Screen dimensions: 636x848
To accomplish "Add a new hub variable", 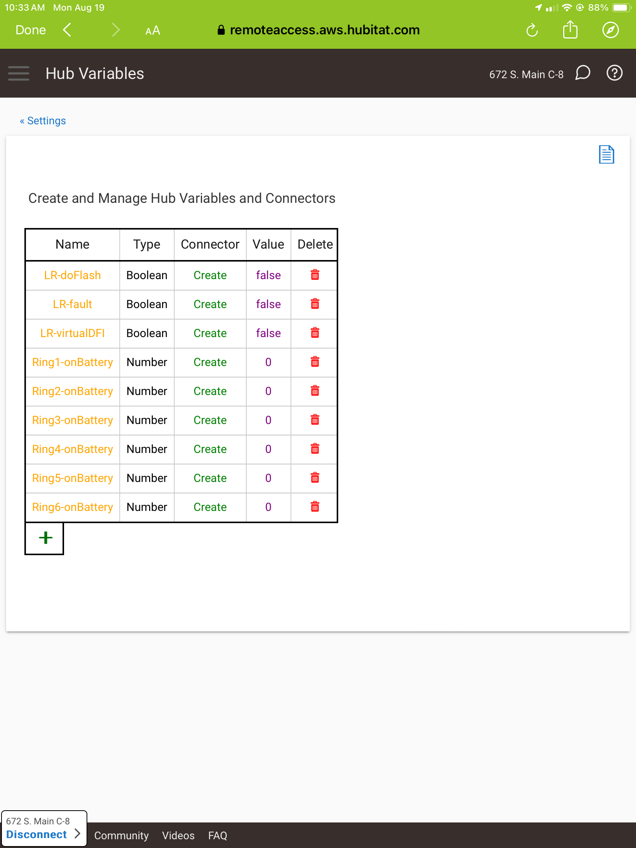I will tap(45, 538).
